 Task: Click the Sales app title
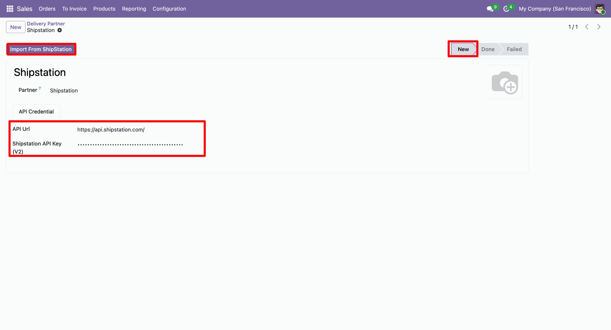pyautogui.click(x=25, y=9)
